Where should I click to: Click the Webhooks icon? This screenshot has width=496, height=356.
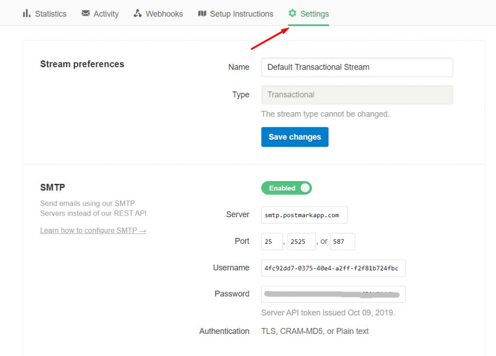tap(137, 13)
